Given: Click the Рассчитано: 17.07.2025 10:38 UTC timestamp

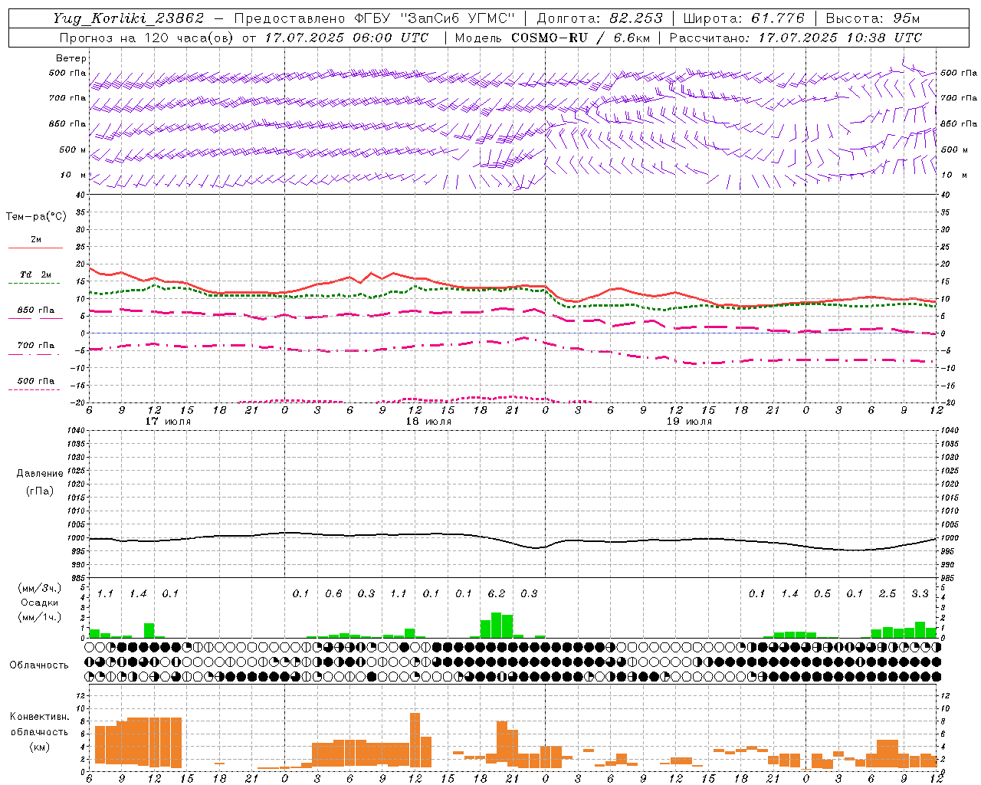Looking at the screenshot, I should pyautogui.click(x=796, y=38).
